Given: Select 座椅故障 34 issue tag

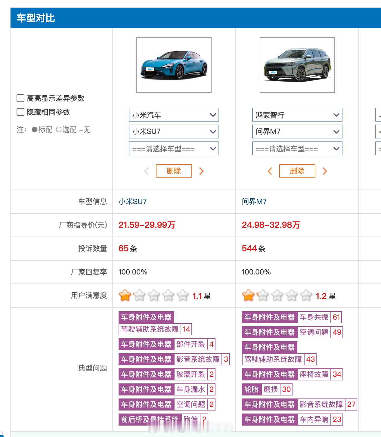Looking at the screenshot, I should pyautogui.click(x=293, y=374).
